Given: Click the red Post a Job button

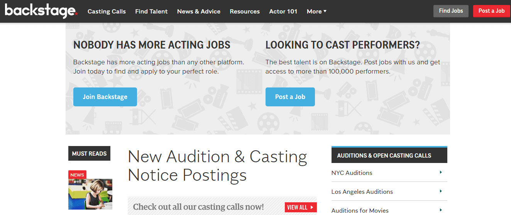Looking at the screenshot, I should coord(491,11).
